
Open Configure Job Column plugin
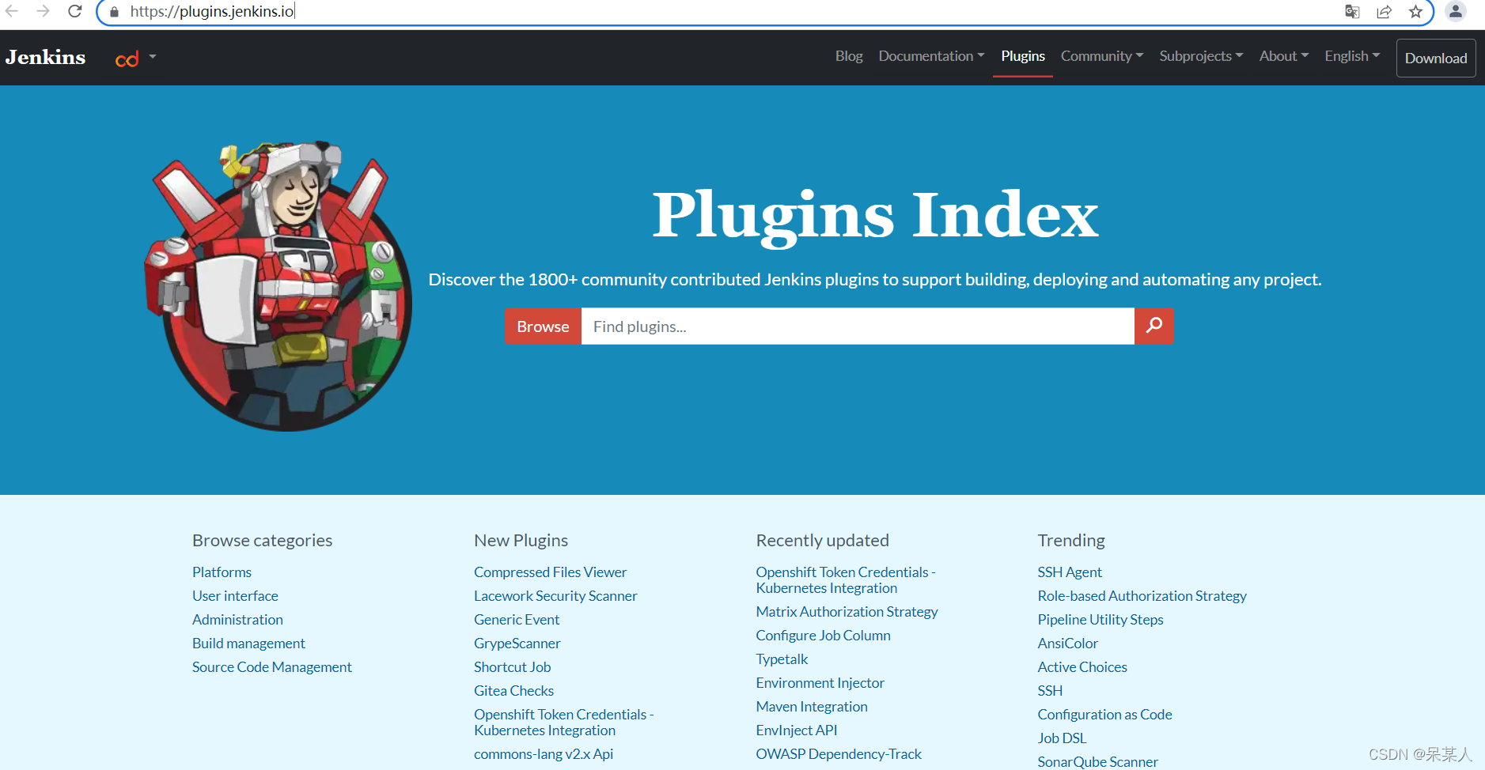pos(823,635)
